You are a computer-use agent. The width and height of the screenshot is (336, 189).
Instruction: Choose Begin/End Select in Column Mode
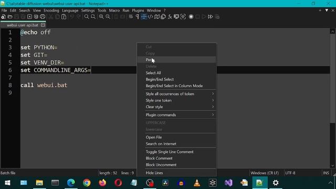coord(176,86)
